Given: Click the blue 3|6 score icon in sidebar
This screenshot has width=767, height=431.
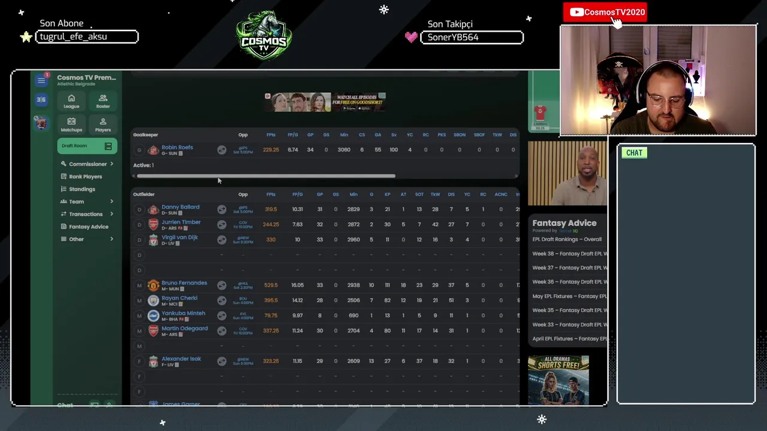Looking at the screenshot, I should click(x=41, y=99).
